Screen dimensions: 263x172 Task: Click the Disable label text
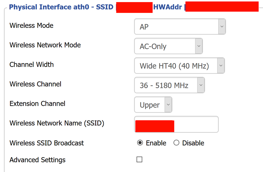click(193, 143)
